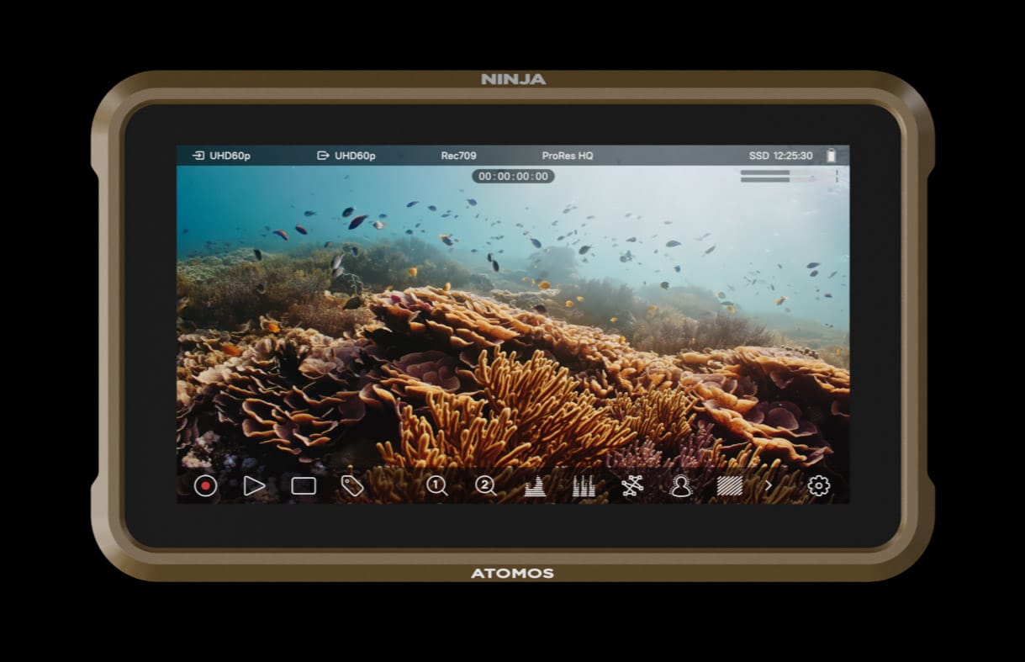1025x662 pixels.
Task: Expand more tools with right chevron
Action: click(x=769, y=486)
